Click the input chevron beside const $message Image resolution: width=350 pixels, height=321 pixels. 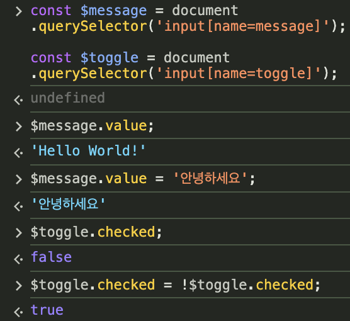coord(19,11)
